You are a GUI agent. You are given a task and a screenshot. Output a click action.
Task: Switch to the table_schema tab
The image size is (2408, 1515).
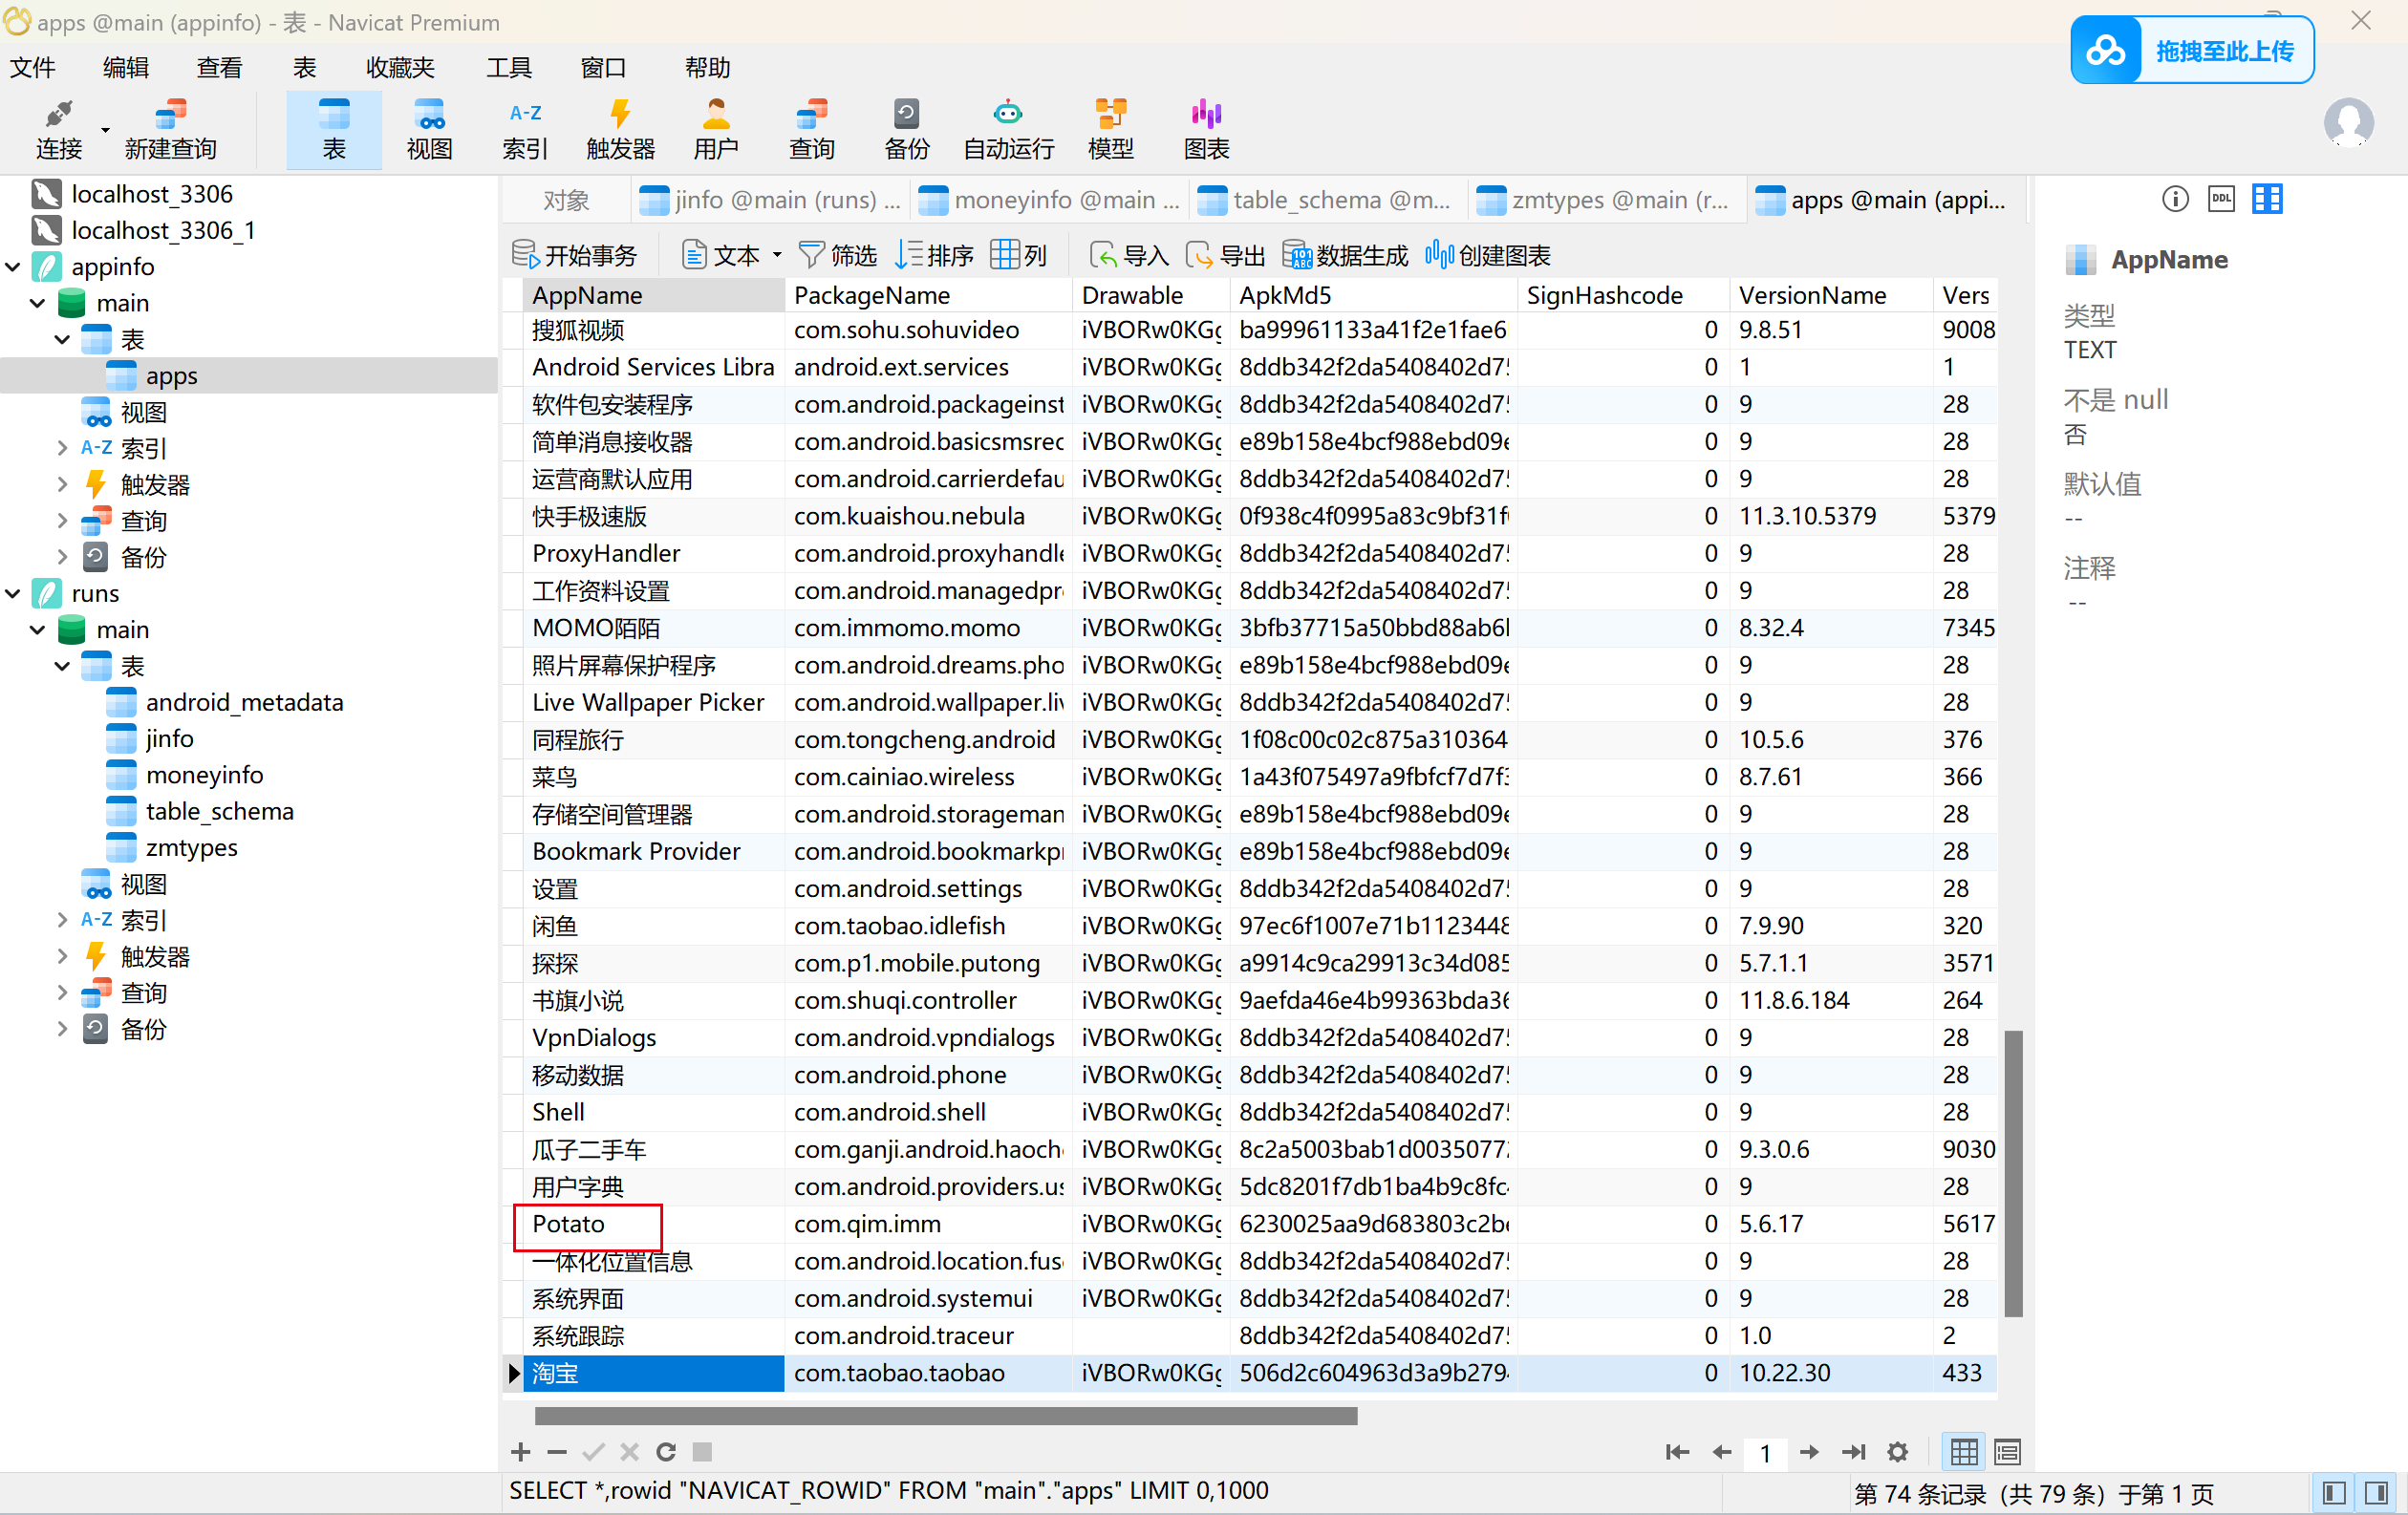click(1328, 200)
